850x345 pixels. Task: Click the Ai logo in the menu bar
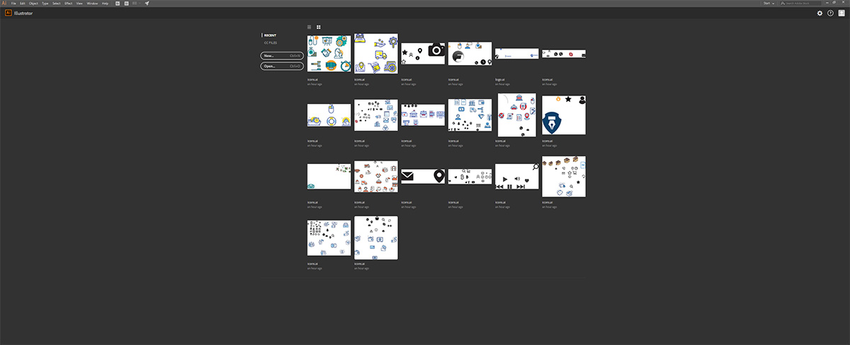pyautogui.click(x=5, y=3)
